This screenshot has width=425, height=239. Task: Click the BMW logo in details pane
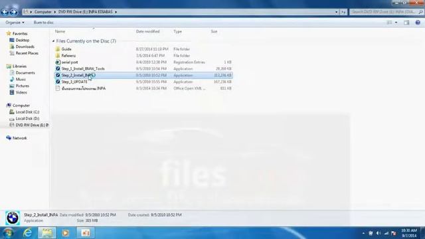(13, 218)
